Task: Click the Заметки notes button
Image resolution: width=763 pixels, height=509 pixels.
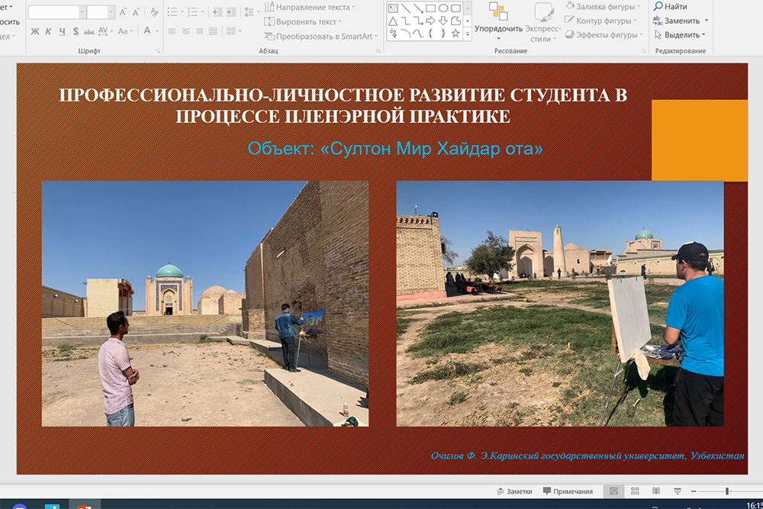Action: tap(513, 491)
